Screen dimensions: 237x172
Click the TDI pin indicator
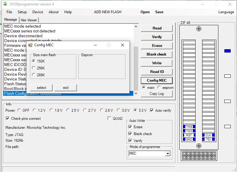208,140
